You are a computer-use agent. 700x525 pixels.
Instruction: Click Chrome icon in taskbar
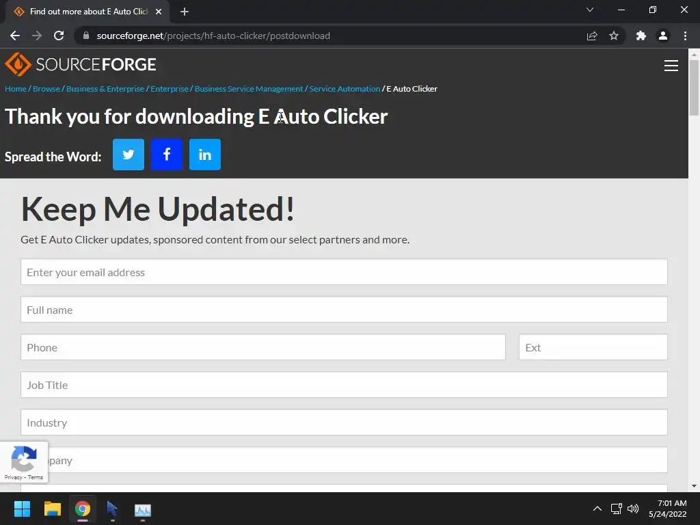click(x=83, y=509)
